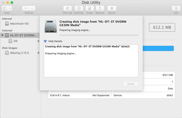The image size is (182, 118).
Task: Click the Internal sidebar section header
Action: (x=7, y=19)
